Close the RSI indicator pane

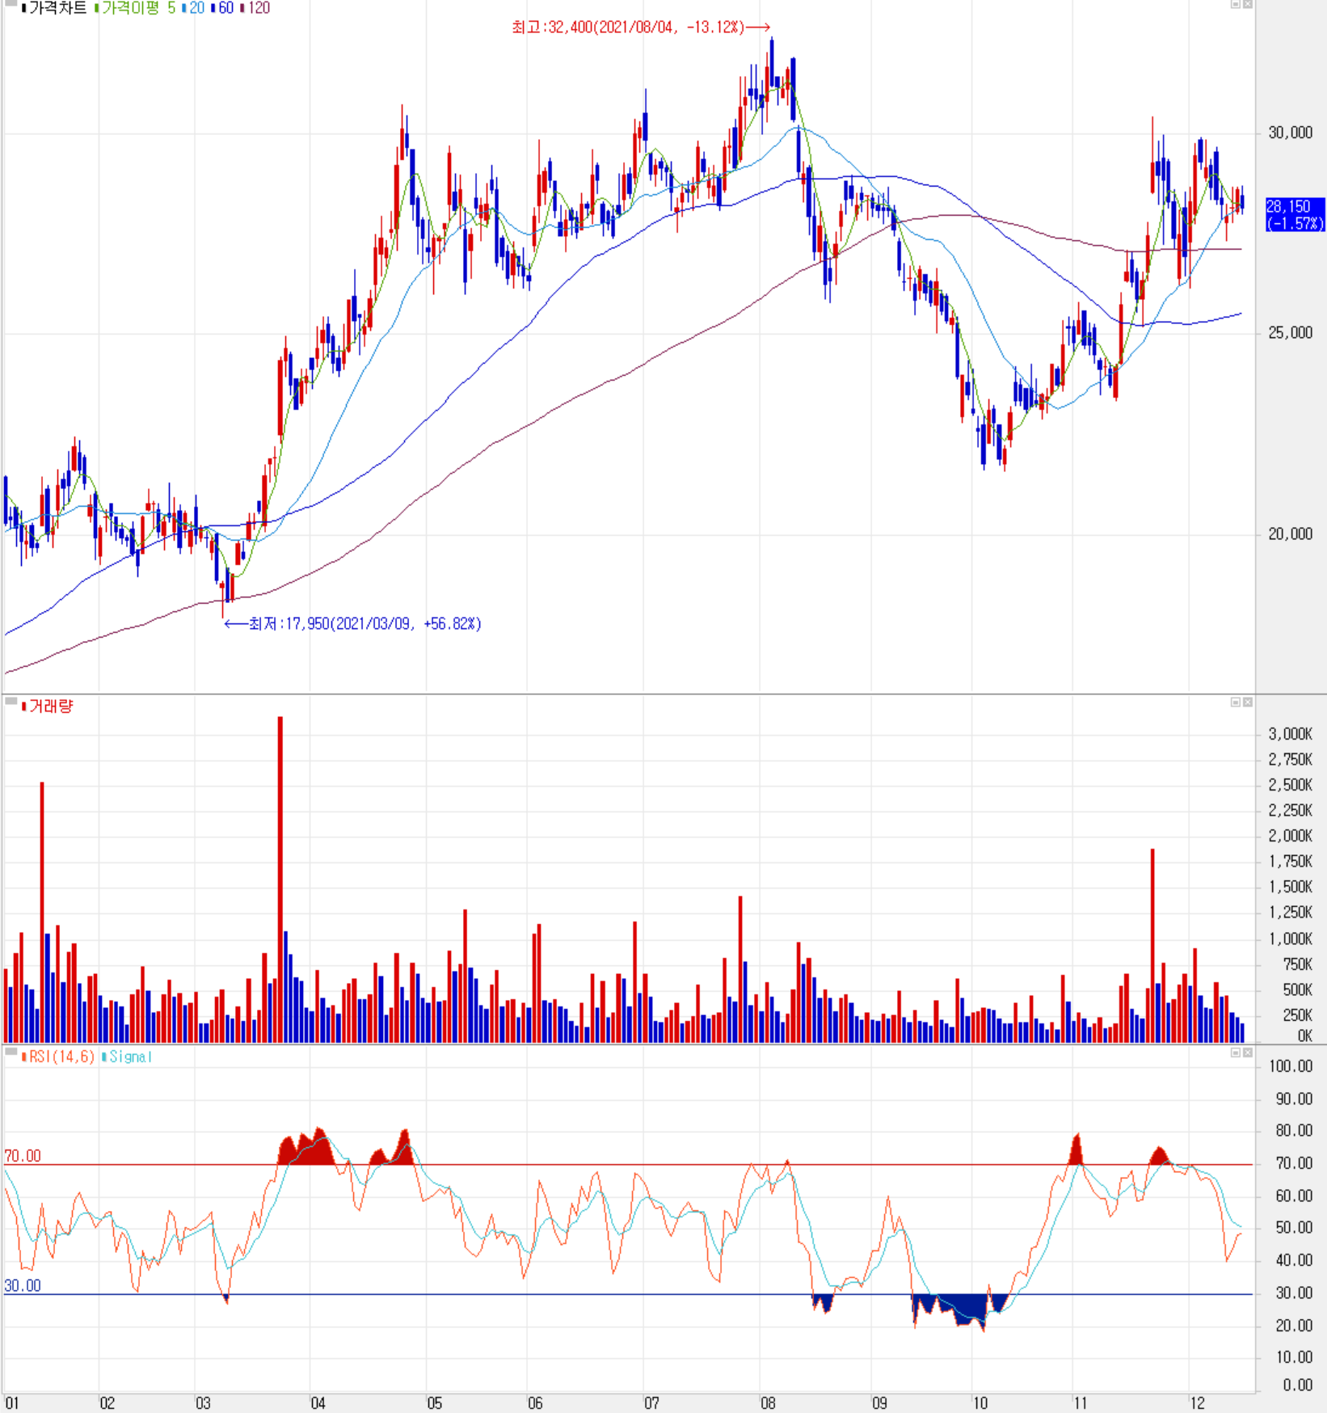[1247, 1052]
